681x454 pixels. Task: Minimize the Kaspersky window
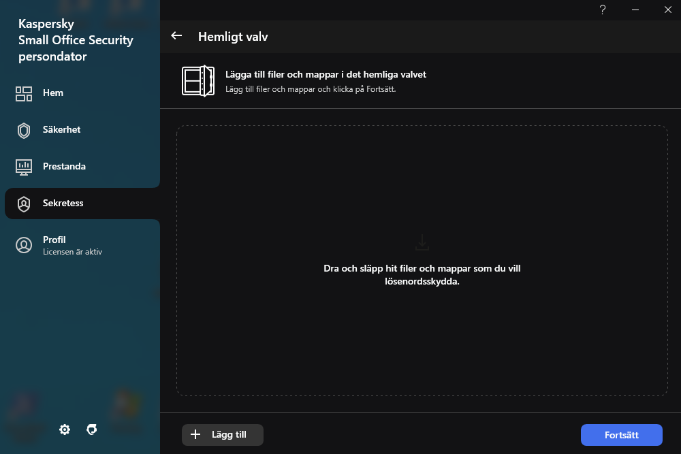pos(635,10)
